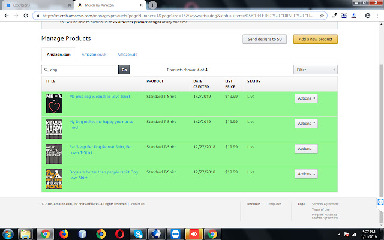The height and width of the screenshot is (240, 384).
Task: Open TeamViewer from the taskbar
Action: (x=175, y=234)
